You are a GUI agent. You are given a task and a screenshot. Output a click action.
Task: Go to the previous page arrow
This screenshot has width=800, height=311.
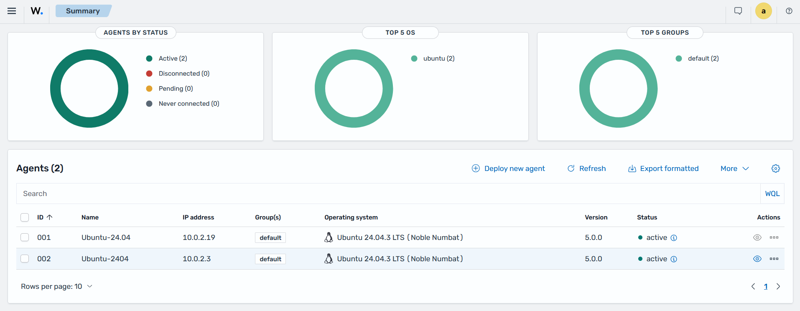click(753, 286)
